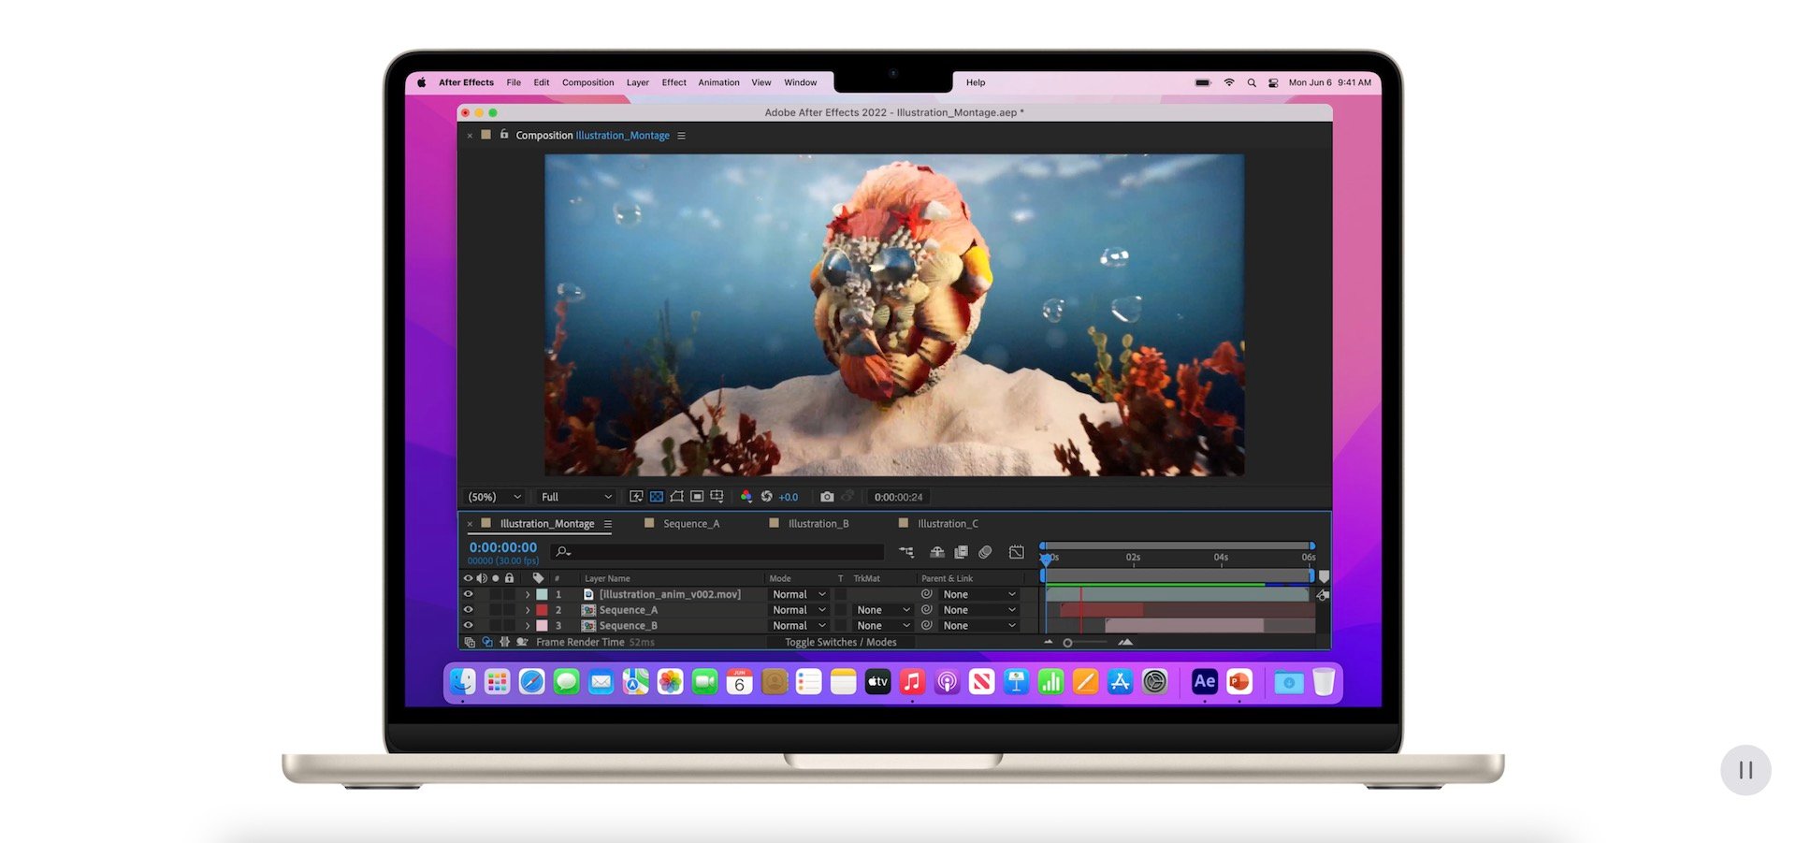Click Illustration_Montage composition name link
The width and height of the screenshot is (1796, 843).
click(622, 136)
